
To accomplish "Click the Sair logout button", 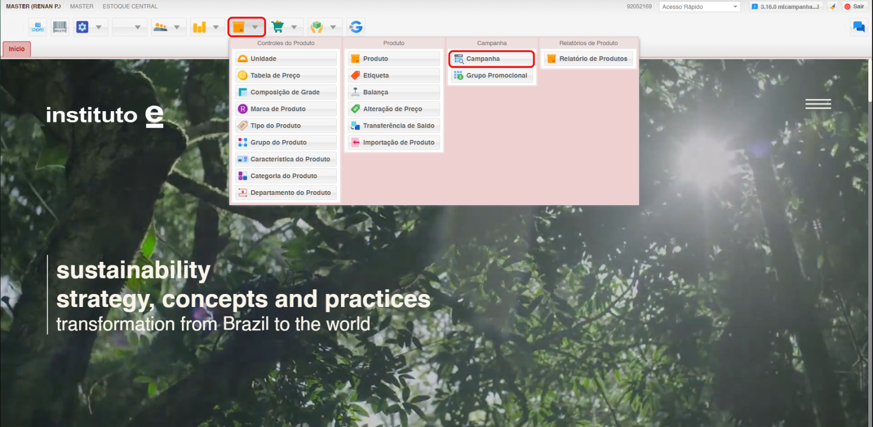I will (855, 7).
